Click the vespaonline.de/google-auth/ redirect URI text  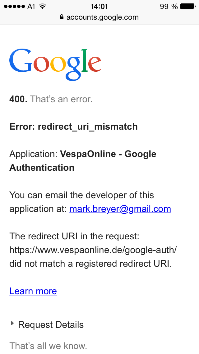coord(93,250)
